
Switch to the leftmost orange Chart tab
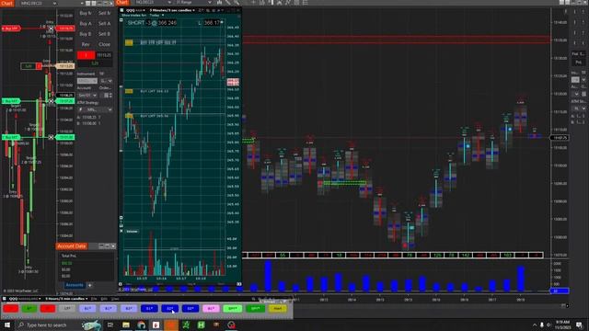7,3
